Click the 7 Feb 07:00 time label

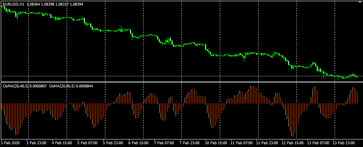point(164,143)
